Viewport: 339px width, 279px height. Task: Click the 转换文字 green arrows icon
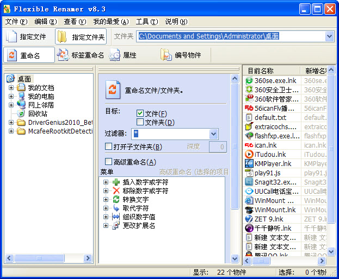(116, 199)
